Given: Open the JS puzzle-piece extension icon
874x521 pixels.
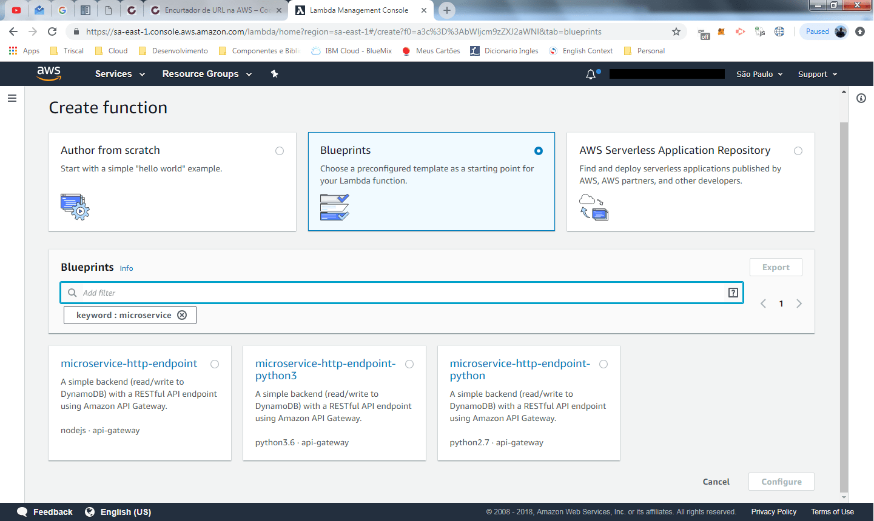Looking at the screenshot, I should click(x=760, y=32).
